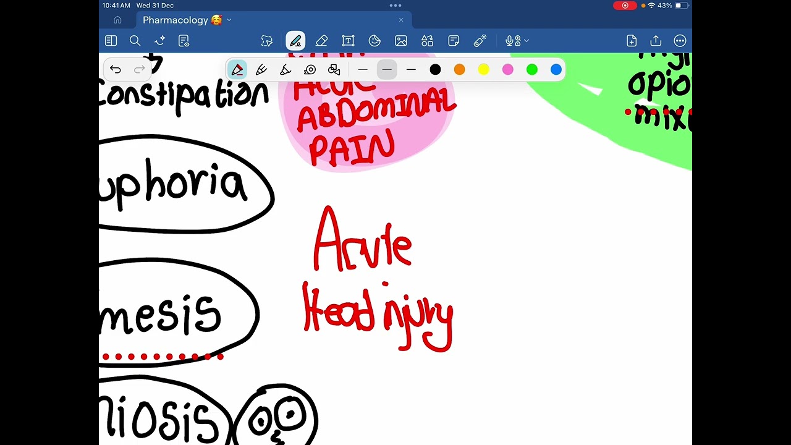Choose the fountain pen style
This screenshot has height=445, width=791.
(237, 69)
